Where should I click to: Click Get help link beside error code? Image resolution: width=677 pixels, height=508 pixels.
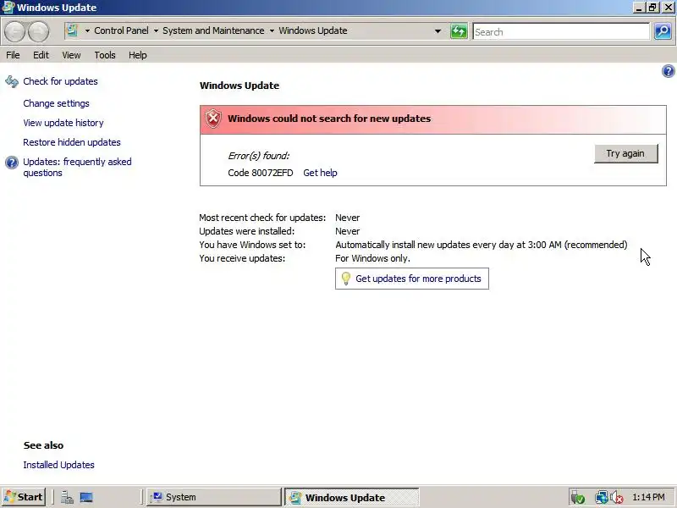click(320, 173)
